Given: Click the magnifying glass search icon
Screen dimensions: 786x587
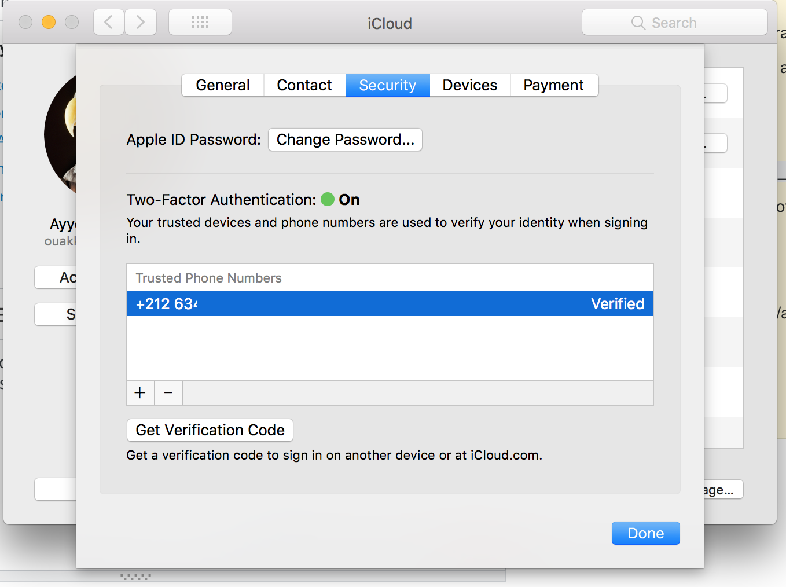Looking at the screenshot, I should [x=638, y=23].
